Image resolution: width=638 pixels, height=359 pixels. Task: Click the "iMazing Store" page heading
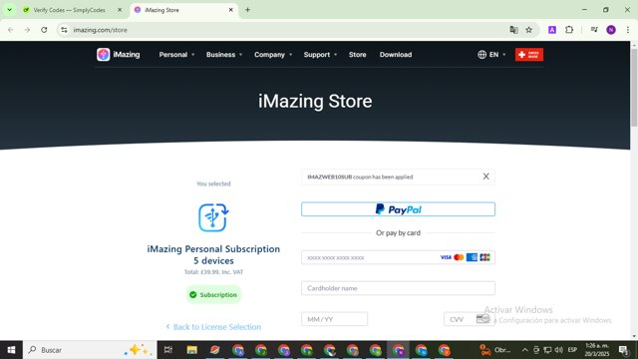315,101
